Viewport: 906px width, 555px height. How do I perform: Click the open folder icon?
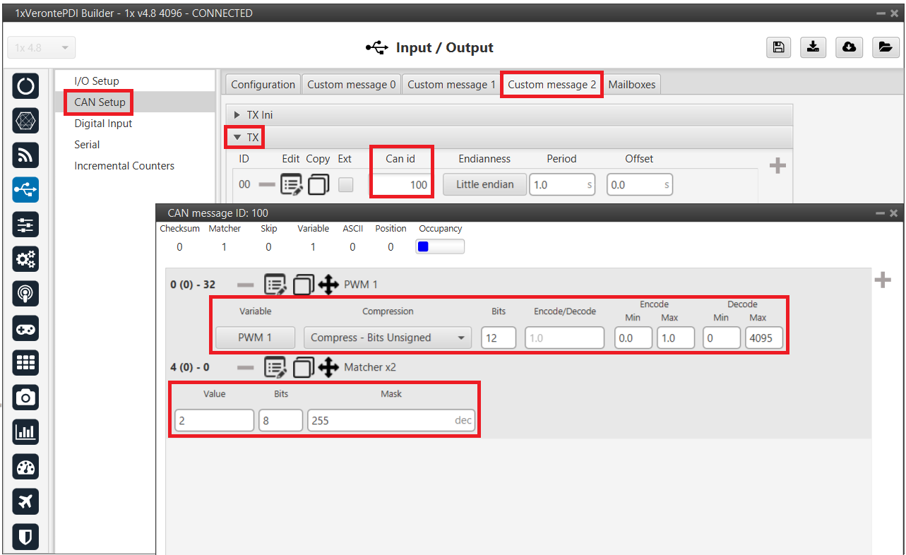click(x=884, y=47)
